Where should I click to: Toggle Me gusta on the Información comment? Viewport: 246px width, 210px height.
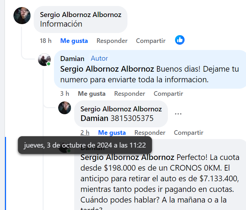[74, 41]
